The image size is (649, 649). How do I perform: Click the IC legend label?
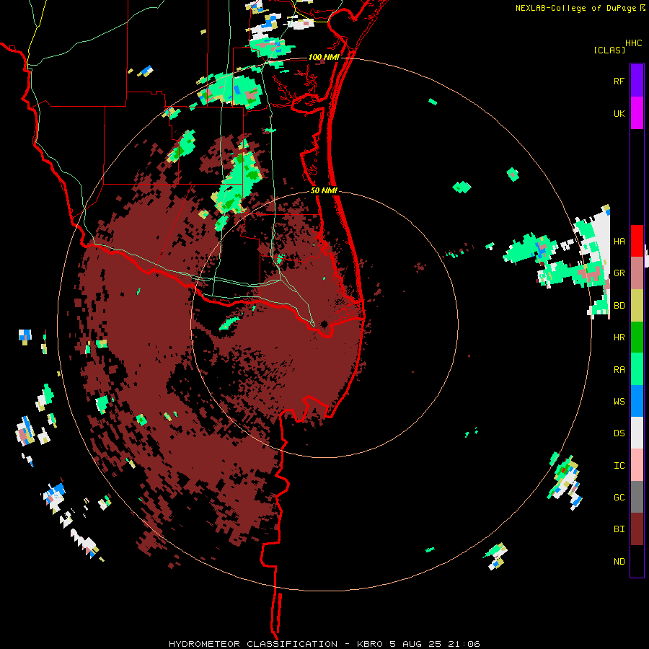coord(619,466)
